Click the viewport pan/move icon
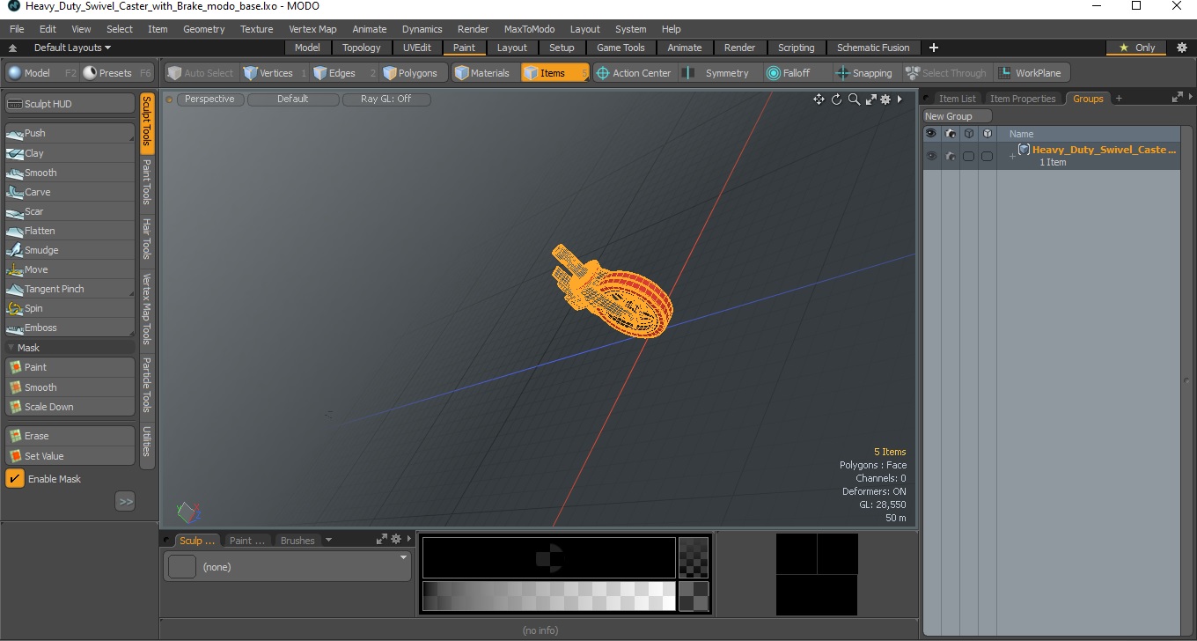Screen dimensions: 1197x641 click(819, 99)
